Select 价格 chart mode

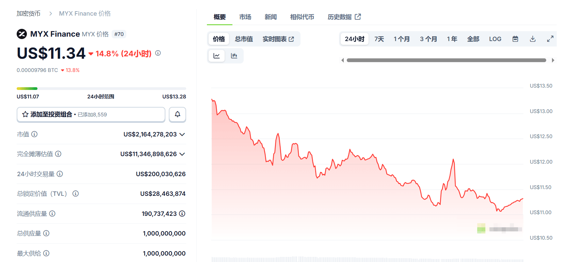(x=219, y=39)
